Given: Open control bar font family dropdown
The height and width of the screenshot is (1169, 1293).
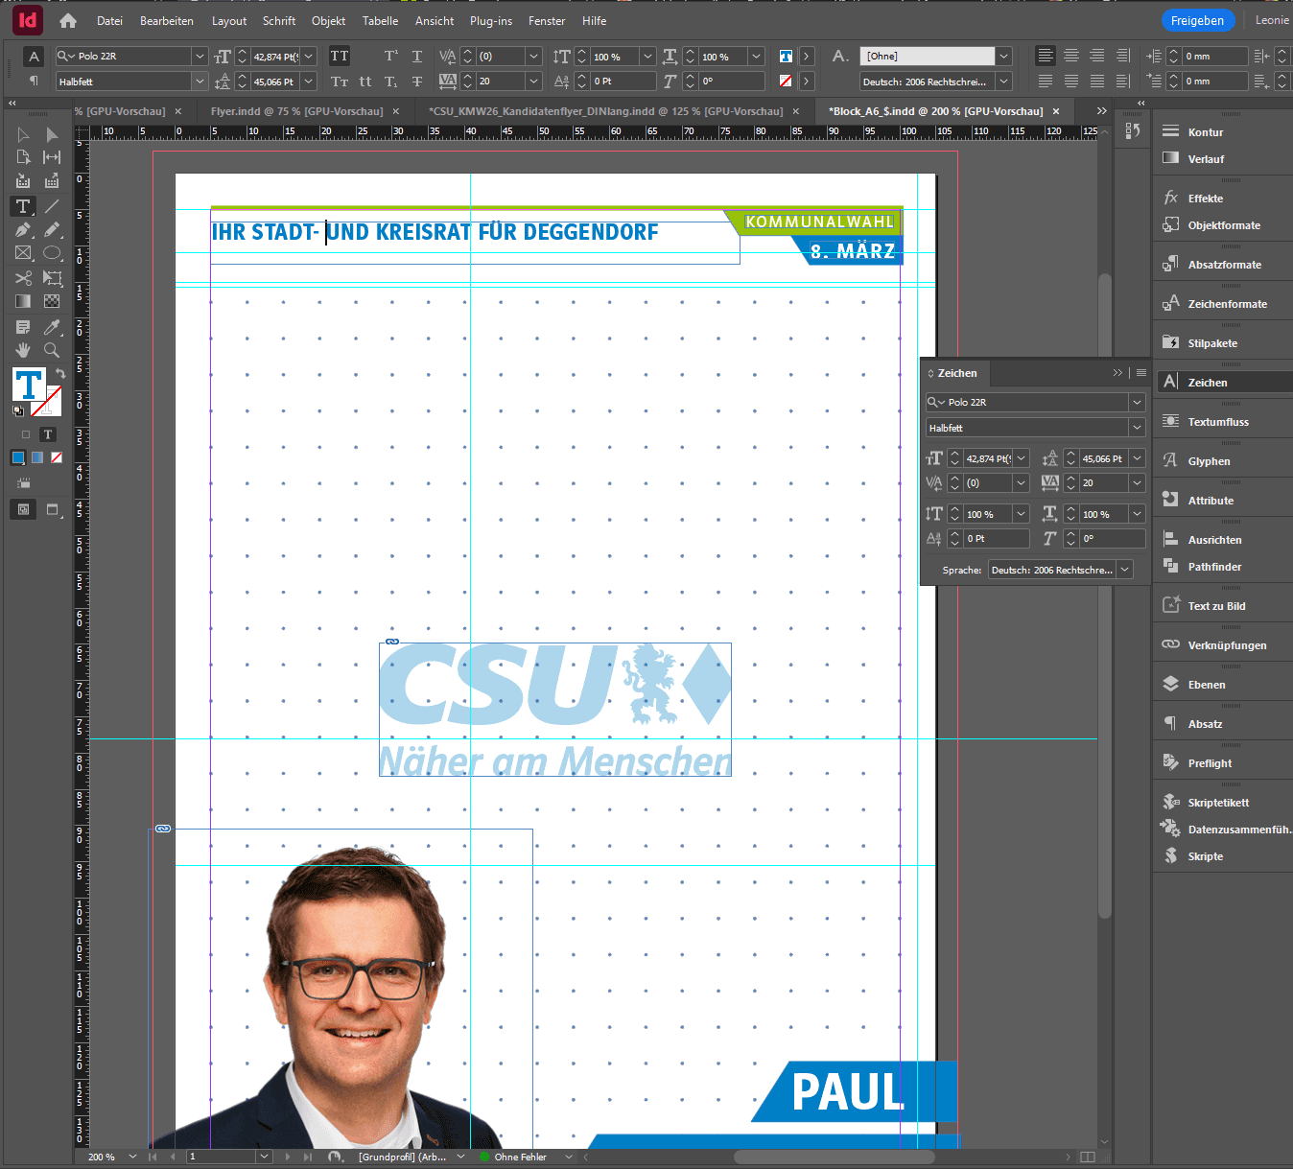Looking at the screenshot, I should tap(200, 56).
